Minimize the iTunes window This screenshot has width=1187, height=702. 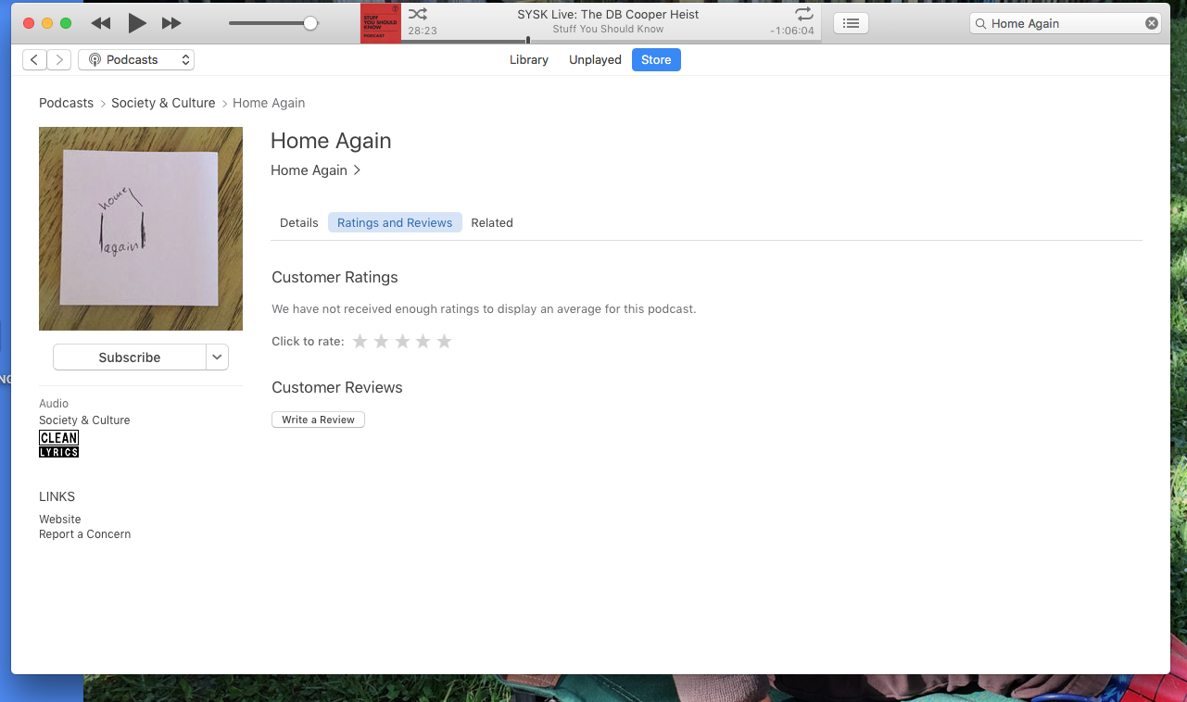point(46,23)
